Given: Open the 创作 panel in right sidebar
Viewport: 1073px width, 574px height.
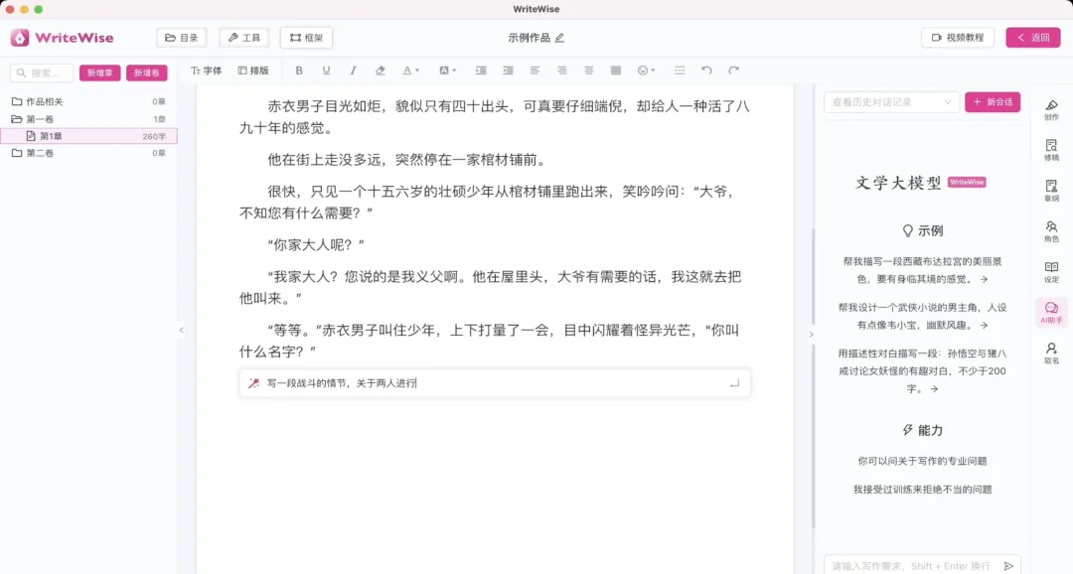Looking at the screenshot, I should point(1051,109).
